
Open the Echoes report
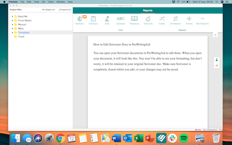point(189,20)
